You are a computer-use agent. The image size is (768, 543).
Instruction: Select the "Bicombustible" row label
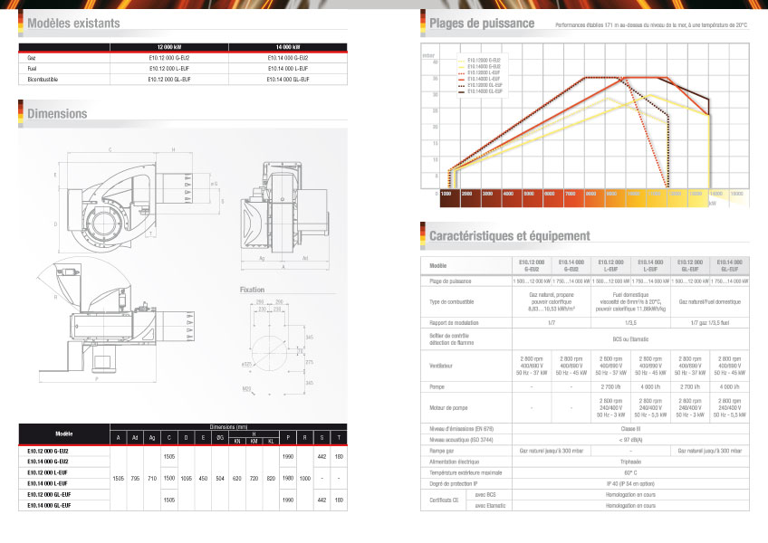pyautogui.click(x=43, y=80)
